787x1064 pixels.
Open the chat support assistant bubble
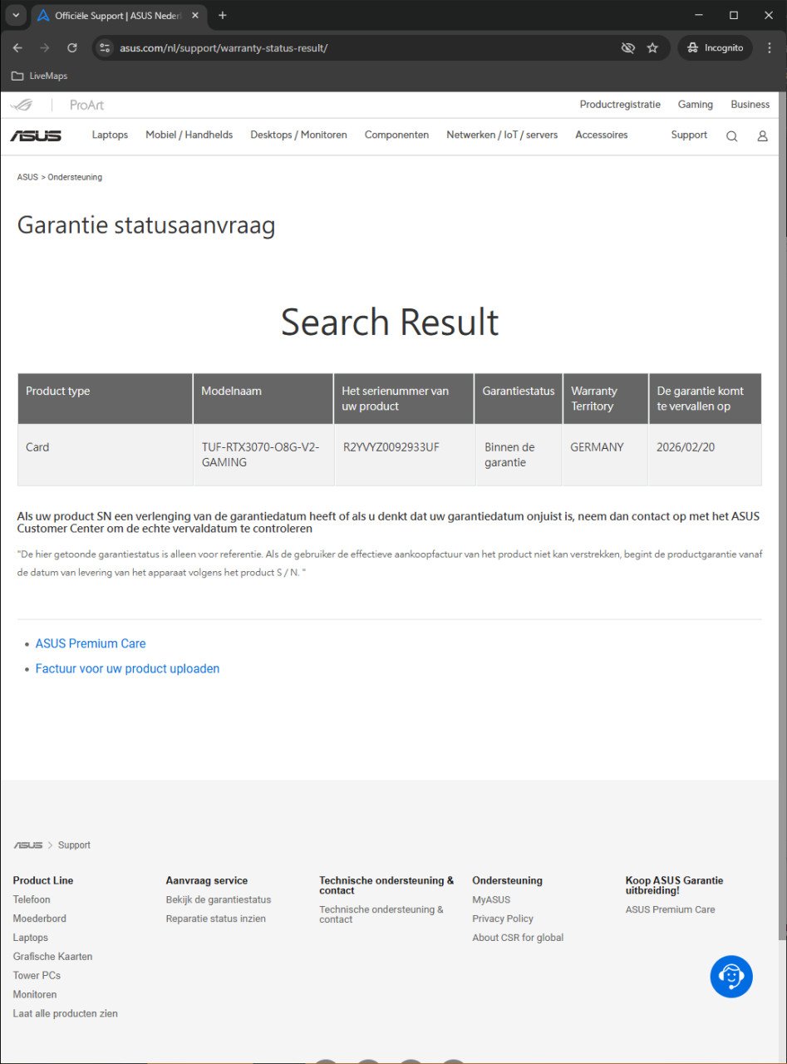tap(731, 977)
